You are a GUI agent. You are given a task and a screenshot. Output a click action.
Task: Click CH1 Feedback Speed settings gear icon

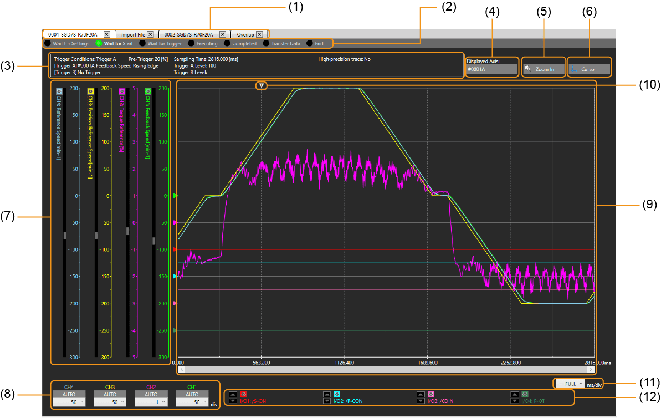[148, 91]
